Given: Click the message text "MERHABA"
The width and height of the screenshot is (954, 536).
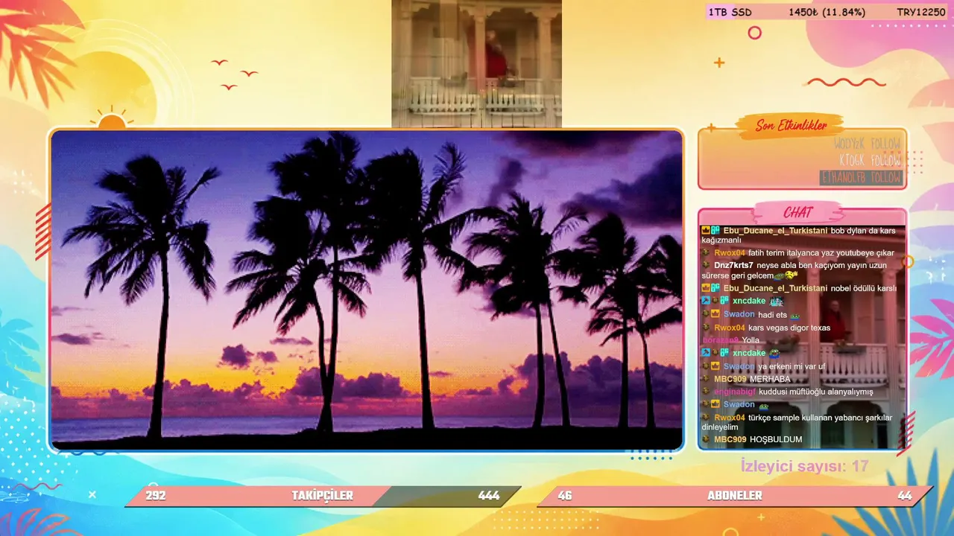Looking at the screenshot, I should [x=770, y=379].
